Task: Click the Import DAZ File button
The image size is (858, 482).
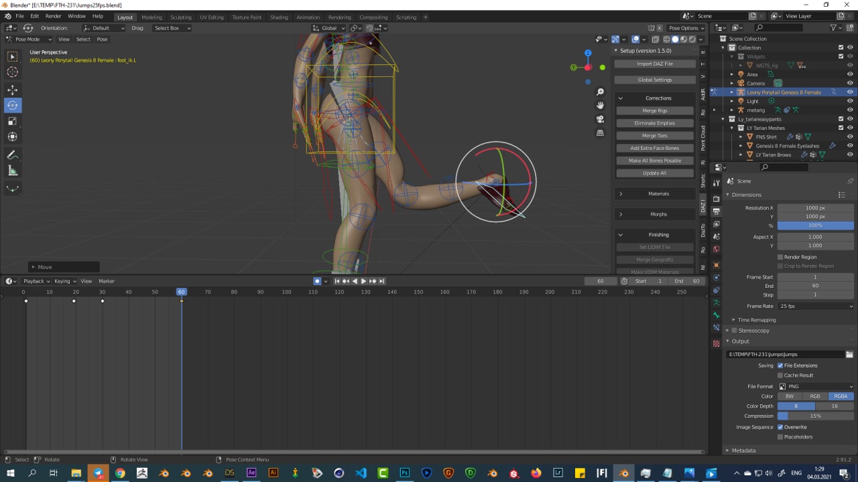Action: click(654, 64)
